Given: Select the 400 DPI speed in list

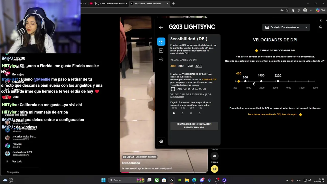Looking at the screenshot, I should tap(173, 66).
